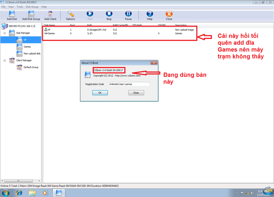Screen dimensions: 274x197
Task: Open the View menu
Action: pos(11,7)
